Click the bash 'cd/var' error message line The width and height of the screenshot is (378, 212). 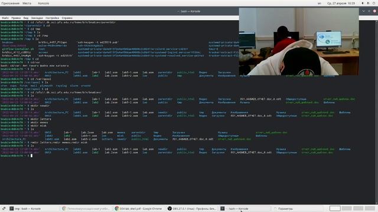point(34,65)
